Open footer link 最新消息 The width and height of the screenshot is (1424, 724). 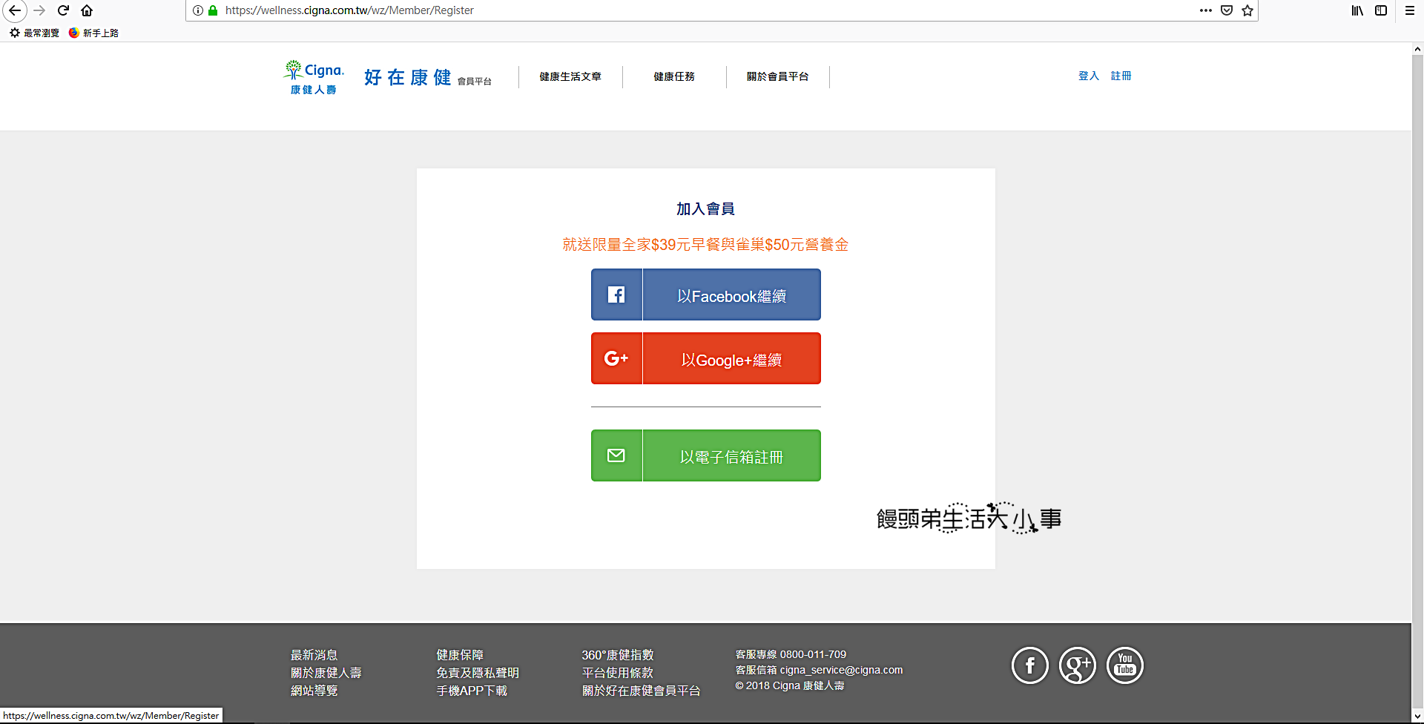pyautogui.click(x=314, y=655)
